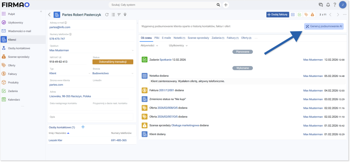Click the plus icon beside search bar
Screen dimensions: 350x162
click(226, 5)
